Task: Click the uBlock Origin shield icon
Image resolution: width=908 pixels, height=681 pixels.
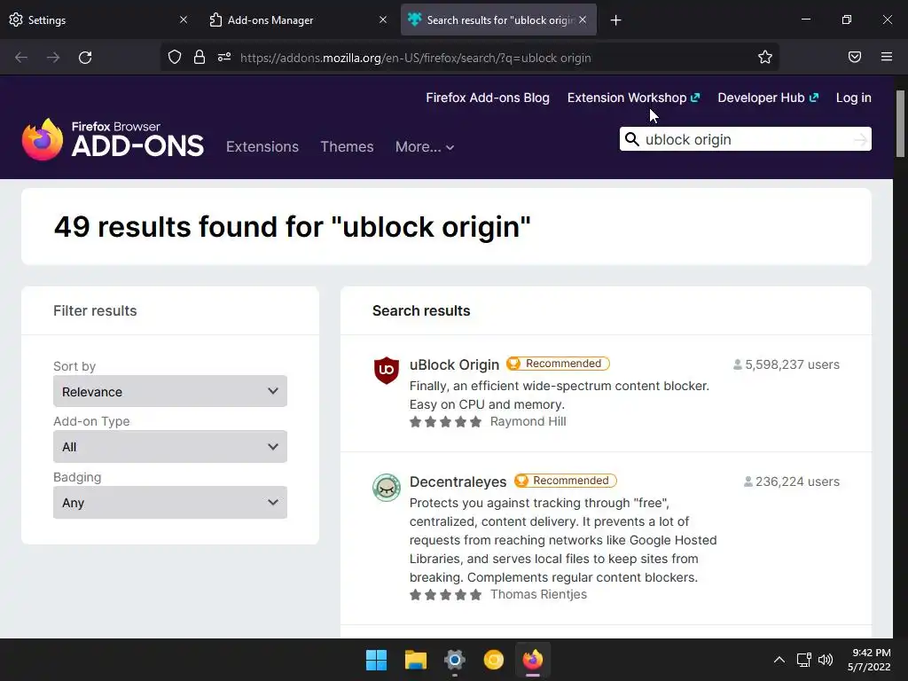Action: 387,371
